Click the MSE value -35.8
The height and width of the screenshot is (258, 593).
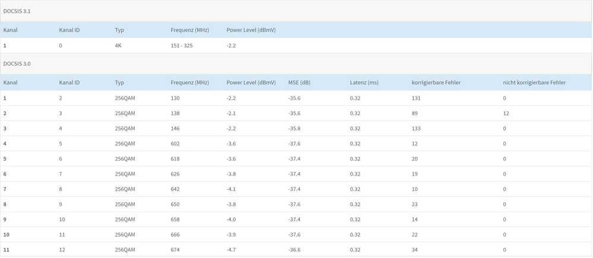pos(294,128)
